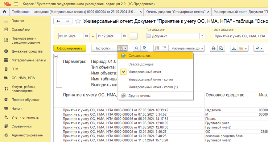Open the Разворачивать до dropdown
Image resolution: width=268 pixels, height=142 pixels.
[x=187, y=48]
